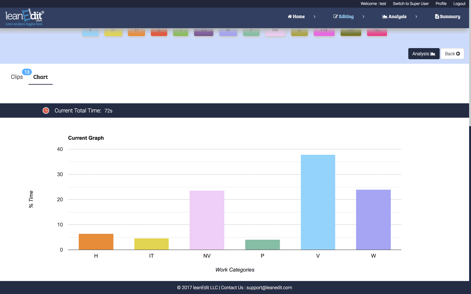
Task: Select the olive U category chip
Action: point(299,32)
